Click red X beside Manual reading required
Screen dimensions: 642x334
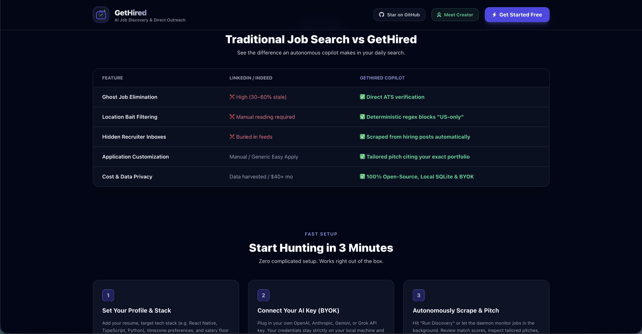tap(232, 117)
